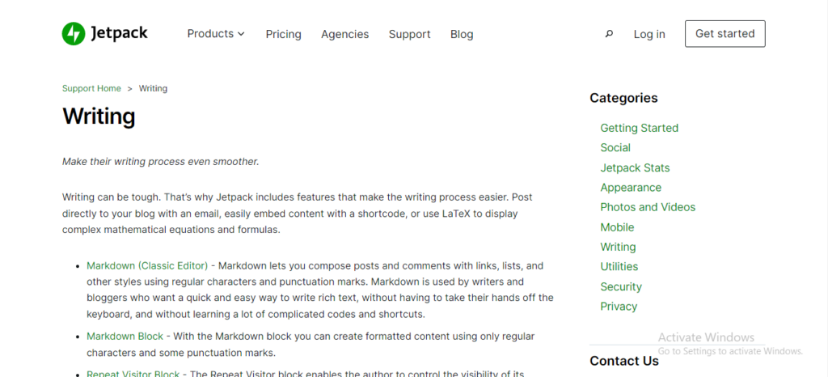Go to the Agencies page
The image size is (828, 377).
pyautogui.click(x=344, y=34)
